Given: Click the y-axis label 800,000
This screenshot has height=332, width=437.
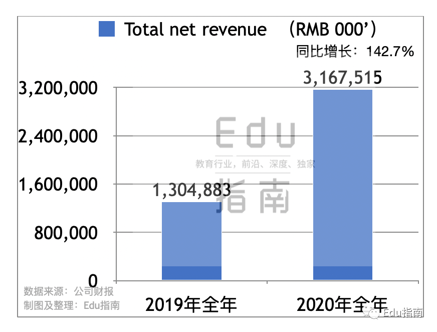Looking at the screenshot, I should click(66, 233).
